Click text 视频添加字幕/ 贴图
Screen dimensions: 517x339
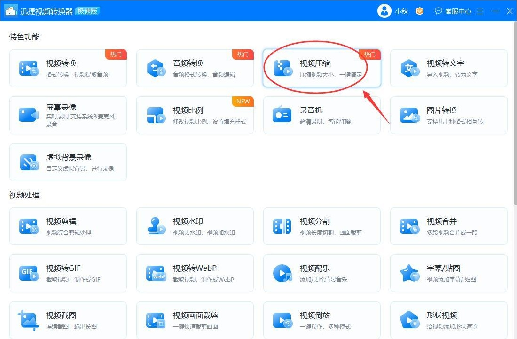451,280
